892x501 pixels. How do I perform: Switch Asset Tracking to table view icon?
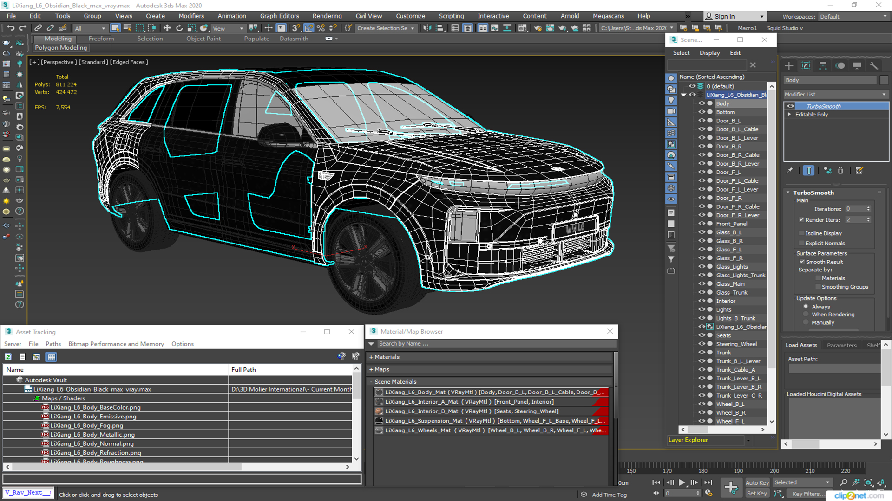pos(52,357)
